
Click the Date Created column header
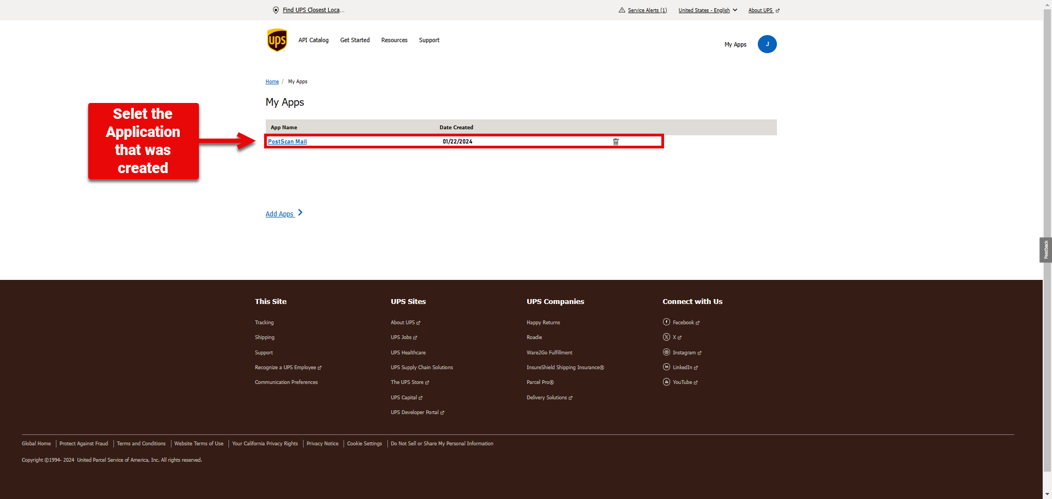pyautogui.click(x=456, y=128)
